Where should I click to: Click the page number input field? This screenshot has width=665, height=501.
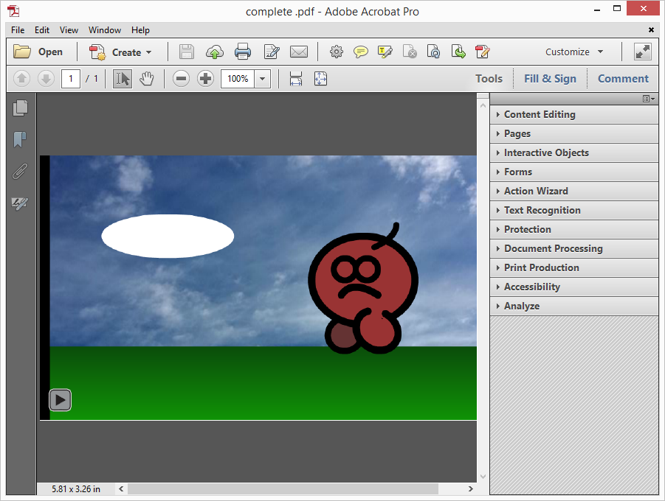(71, 79)
